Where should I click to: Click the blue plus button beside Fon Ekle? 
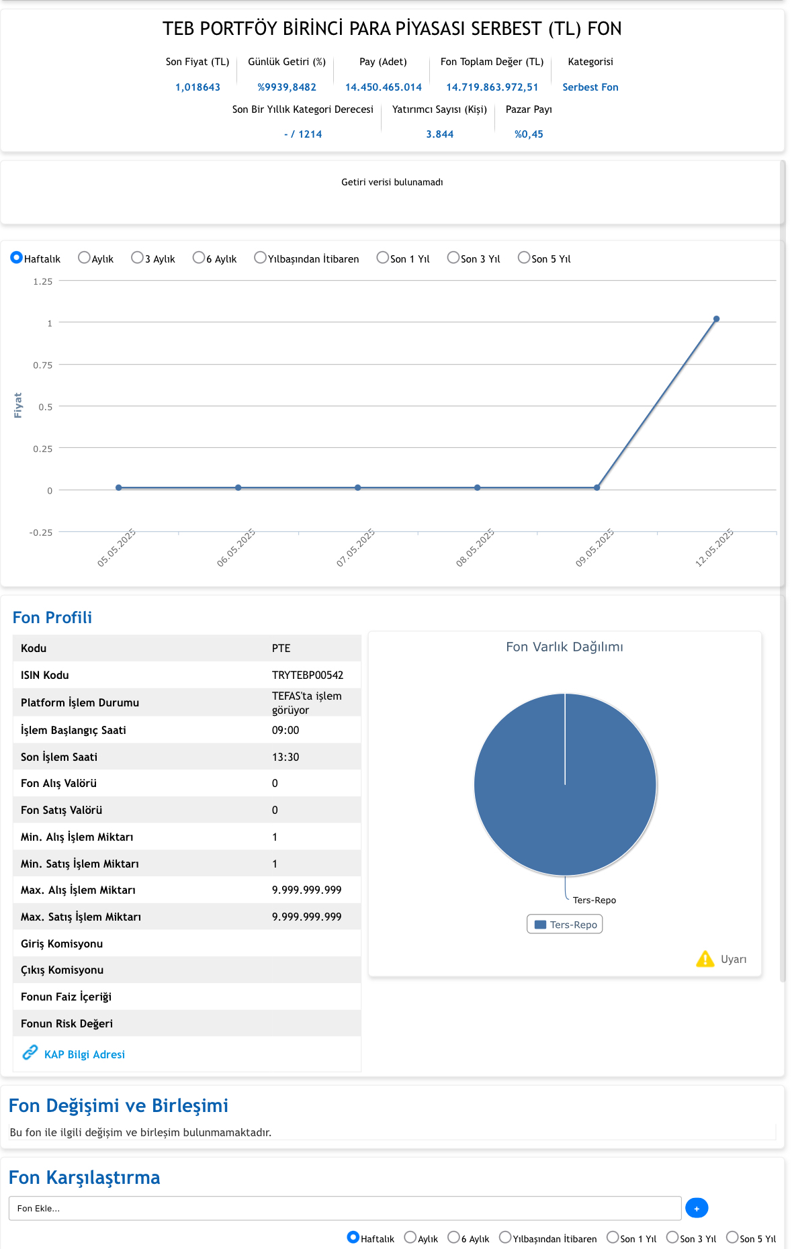click(x=697, y=1208)
